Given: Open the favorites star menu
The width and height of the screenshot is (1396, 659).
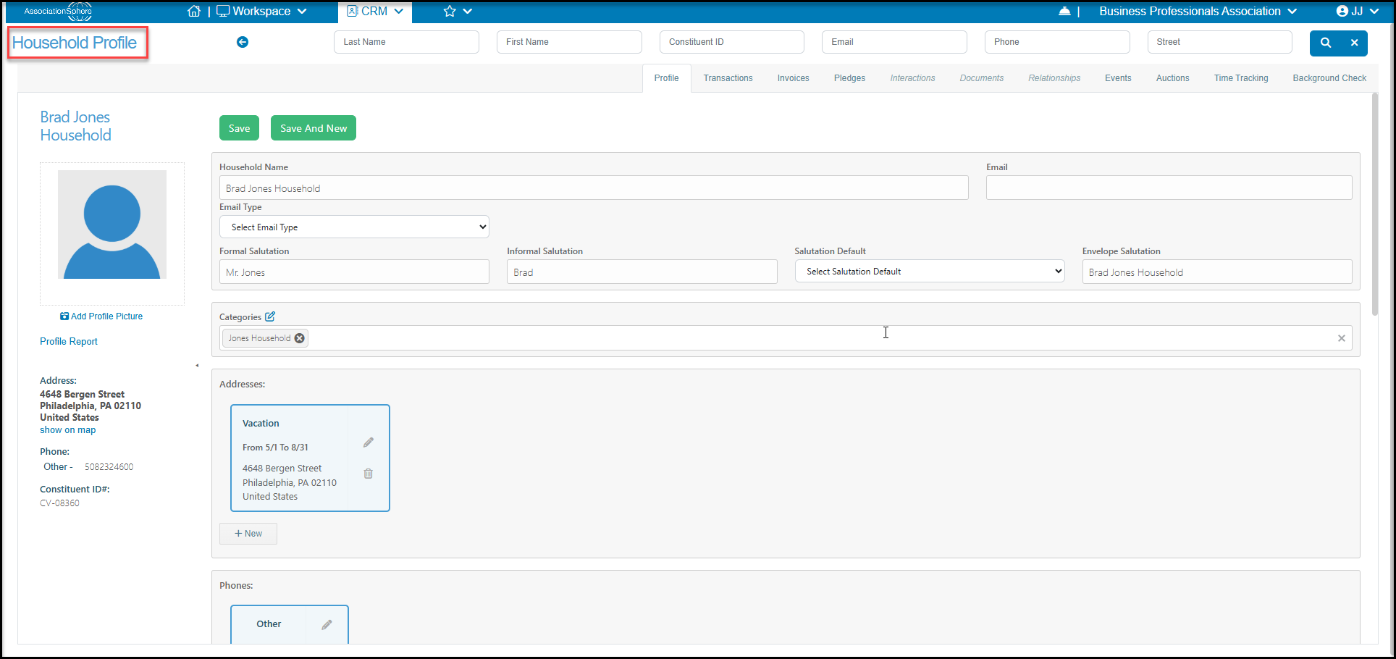Looking at the screenshot, I should 458,11.
